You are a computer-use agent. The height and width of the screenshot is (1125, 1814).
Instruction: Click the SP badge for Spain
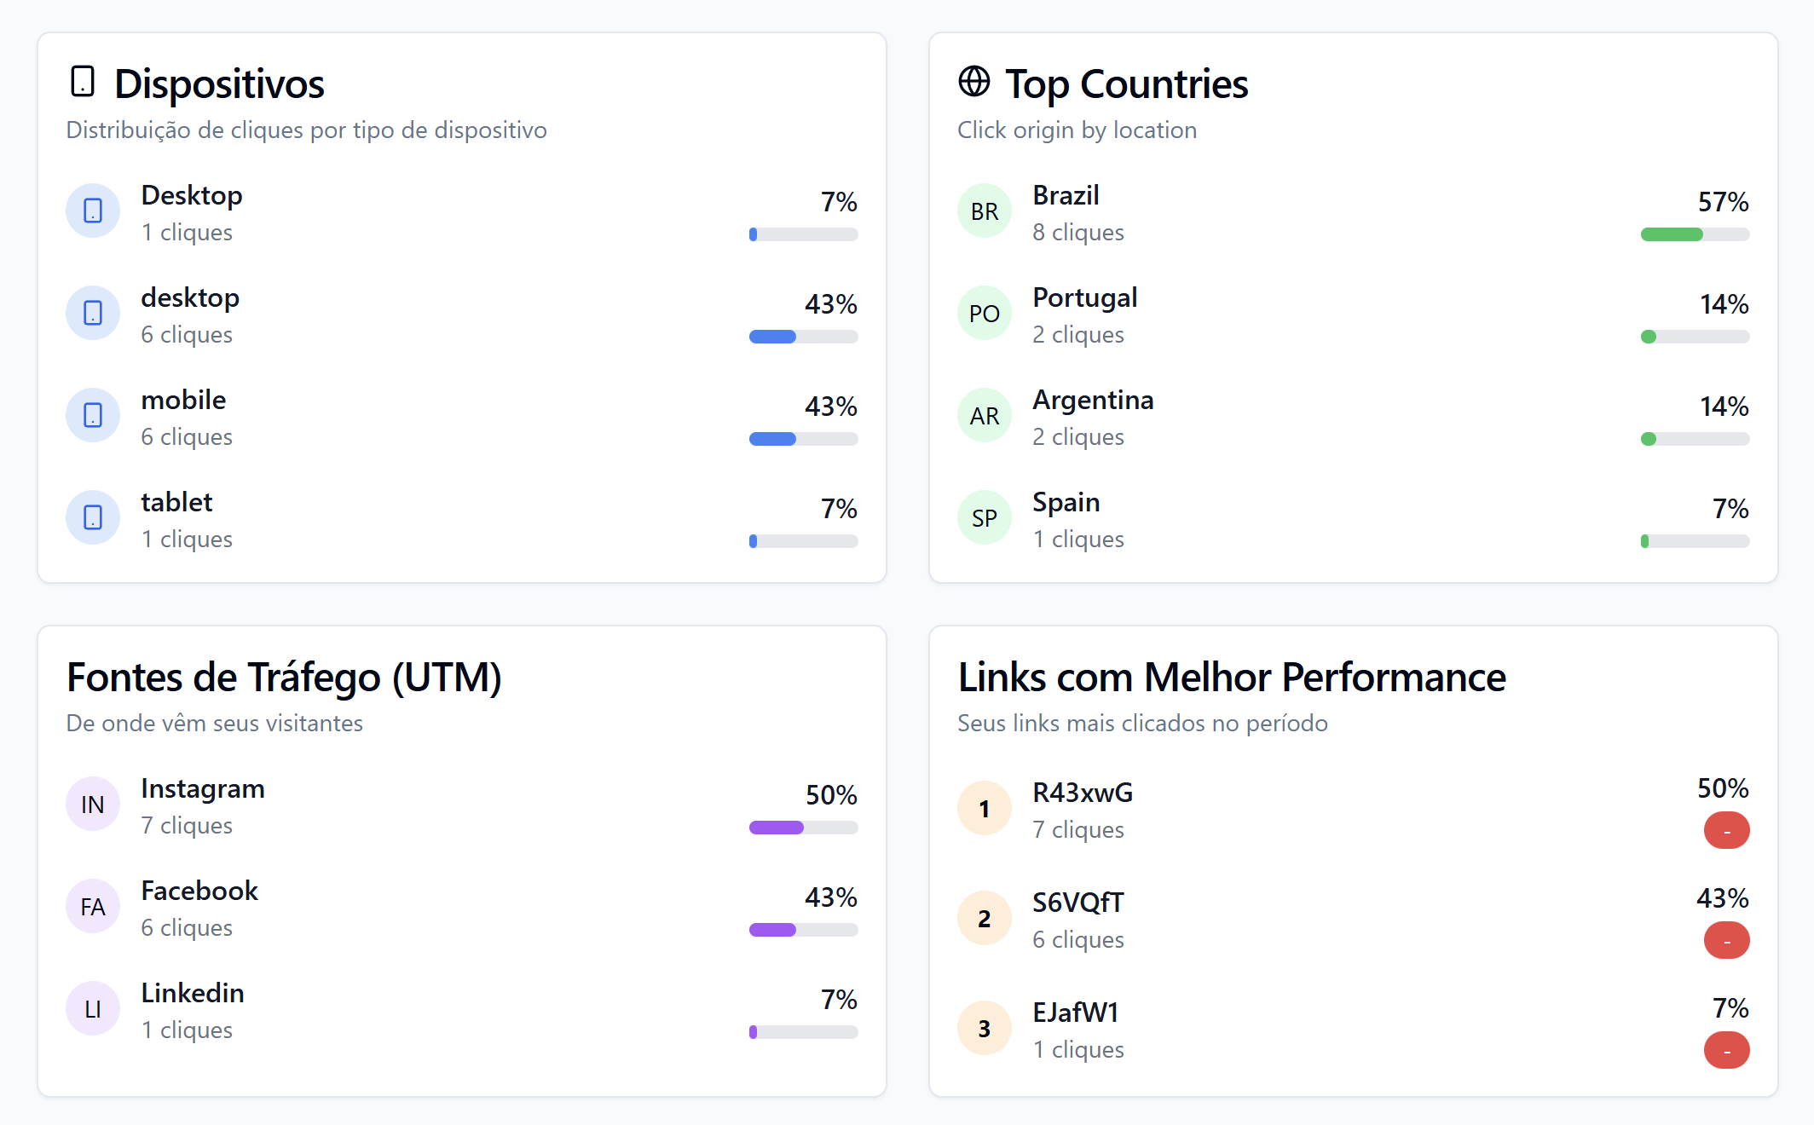tap(985, 517)
